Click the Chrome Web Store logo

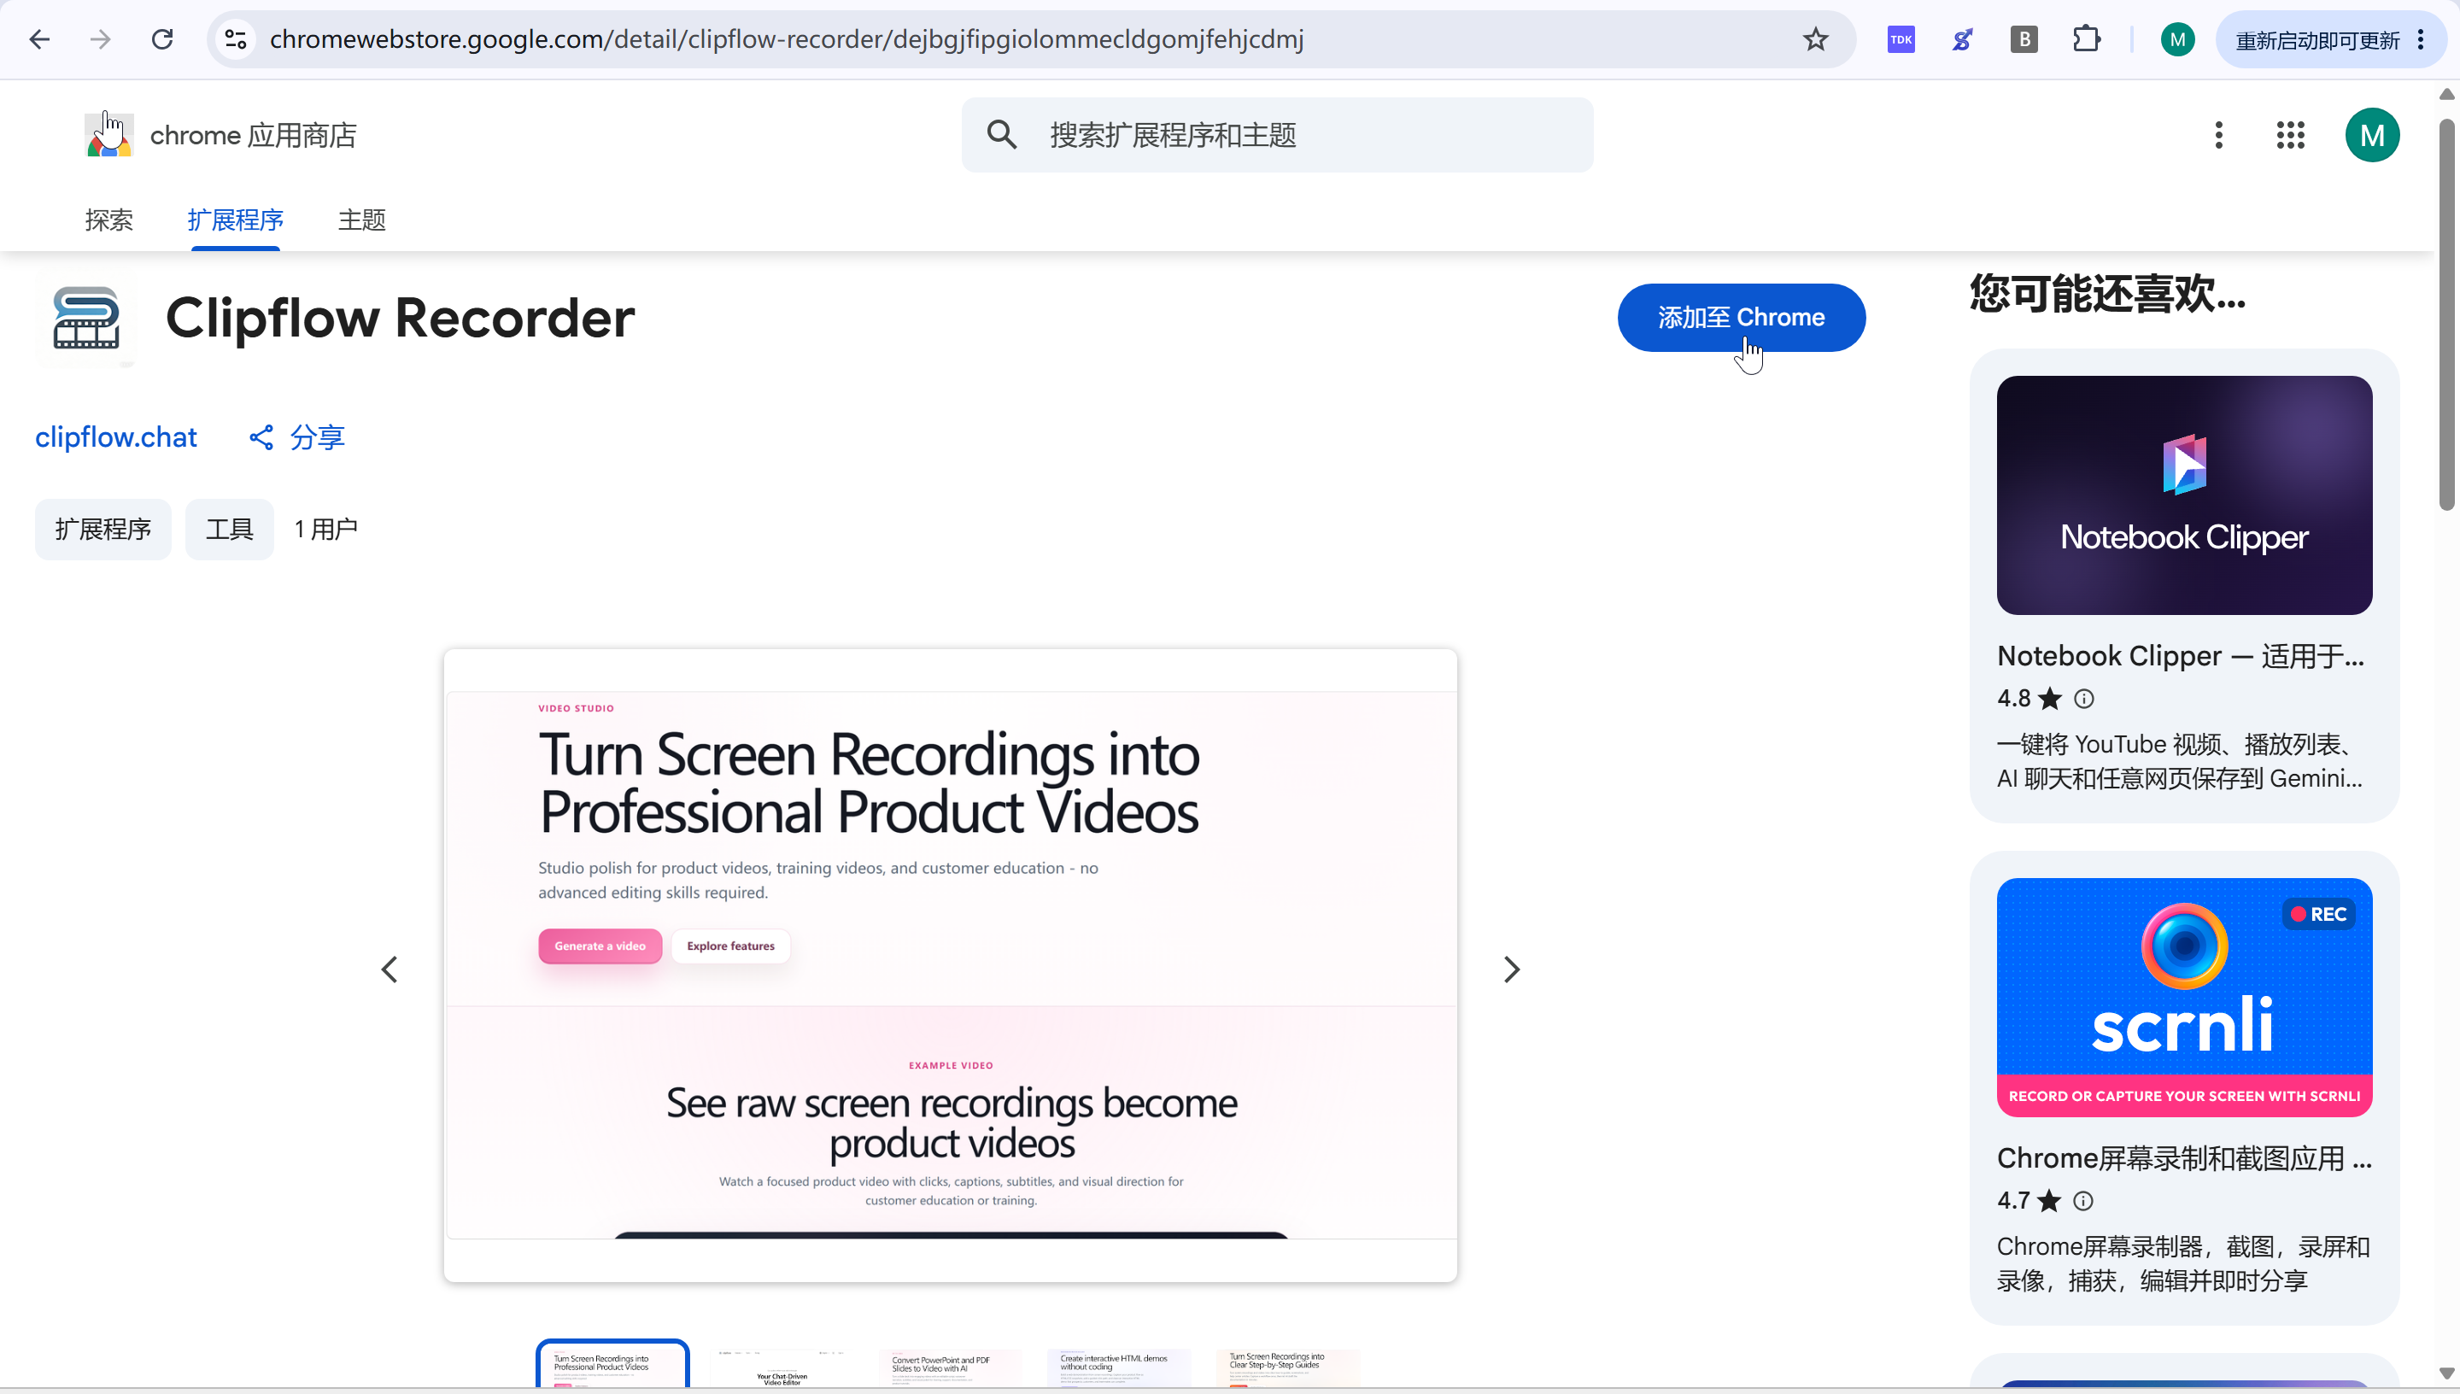click(x=109, y=135)
